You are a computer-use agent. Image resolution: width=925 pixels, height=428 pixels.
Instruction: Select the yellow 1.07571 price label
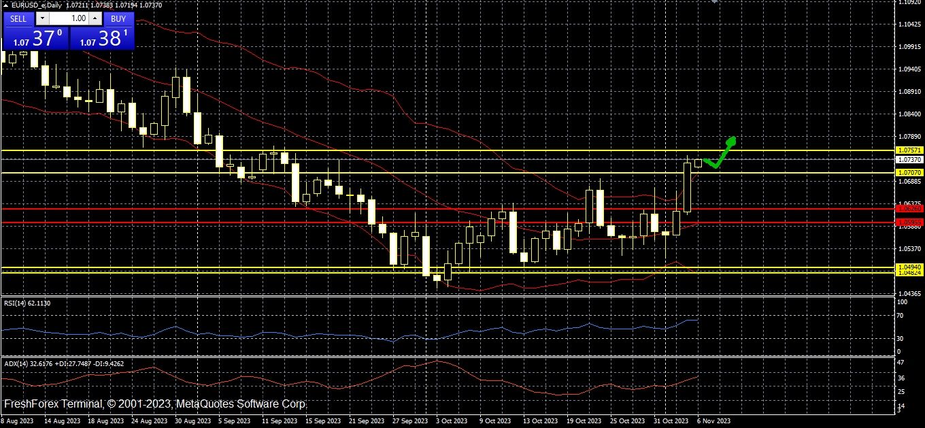click(x=909, y=150)
